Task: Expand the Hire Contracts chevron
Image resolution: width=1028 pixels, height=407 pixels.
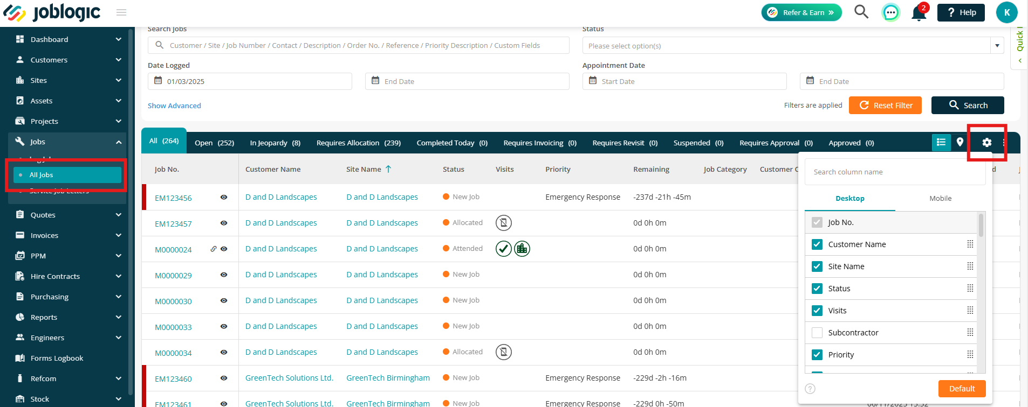Action: click(x=119, y=276)
